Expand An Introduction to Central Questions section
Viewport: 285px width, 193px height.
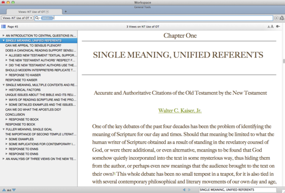[3, 36]
